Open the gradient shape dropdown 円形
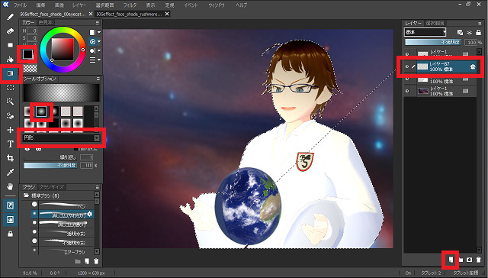Image resolution: width=488 pixels, height=278 pixels. [62, 137]
